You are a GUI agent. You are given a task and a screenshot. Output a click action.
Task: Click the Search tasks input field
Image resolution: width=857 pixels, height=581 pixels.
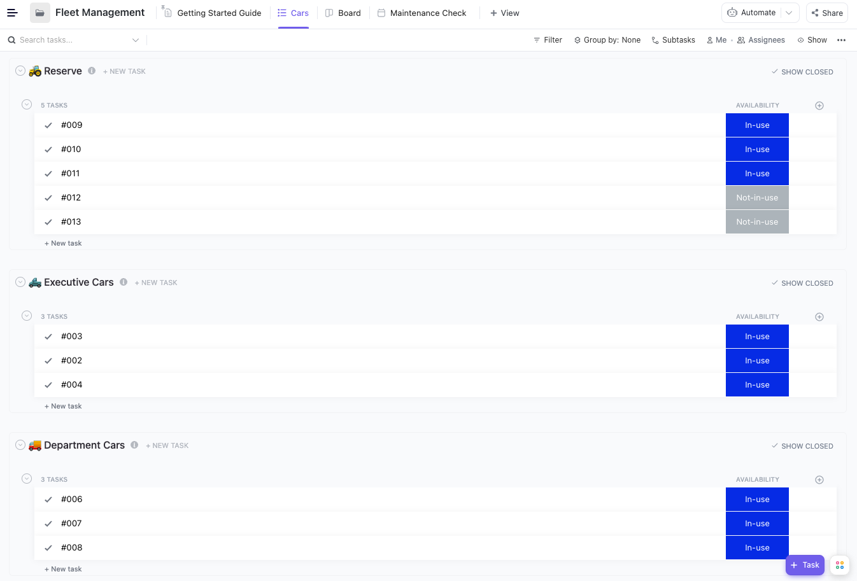70,40
